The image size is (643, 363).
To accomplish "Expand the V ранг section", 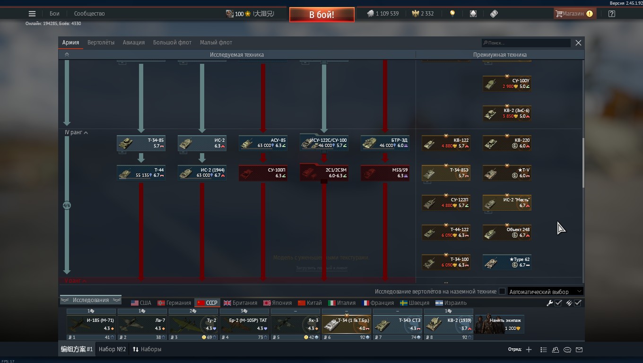I will pyautogui.click(x=76, y=281).
